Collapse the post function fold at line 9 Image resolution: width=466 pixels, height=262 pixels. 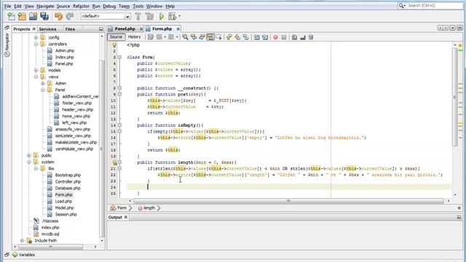(x=119, y=94)
